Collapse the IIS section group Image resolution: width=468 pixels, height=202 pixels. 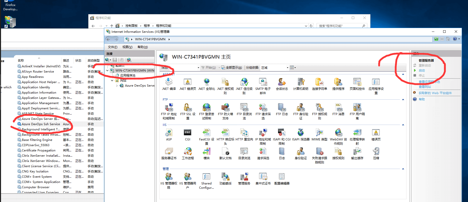[x=403, y=125]
